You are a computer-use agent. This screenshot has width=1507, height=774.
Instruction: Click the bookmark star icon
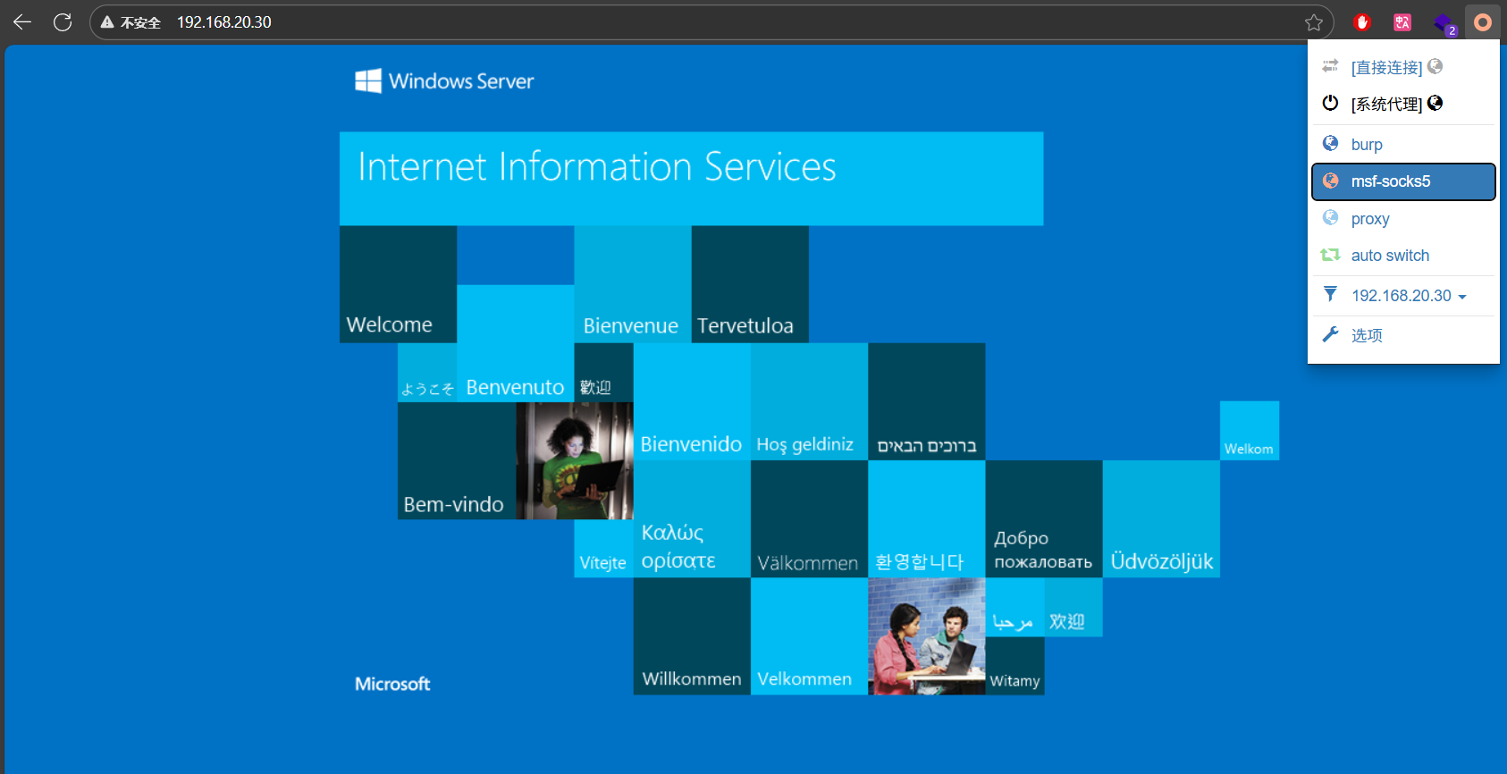1313,22
